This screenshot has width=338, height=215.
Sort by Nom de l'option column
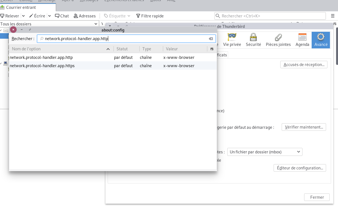[61, 49]
